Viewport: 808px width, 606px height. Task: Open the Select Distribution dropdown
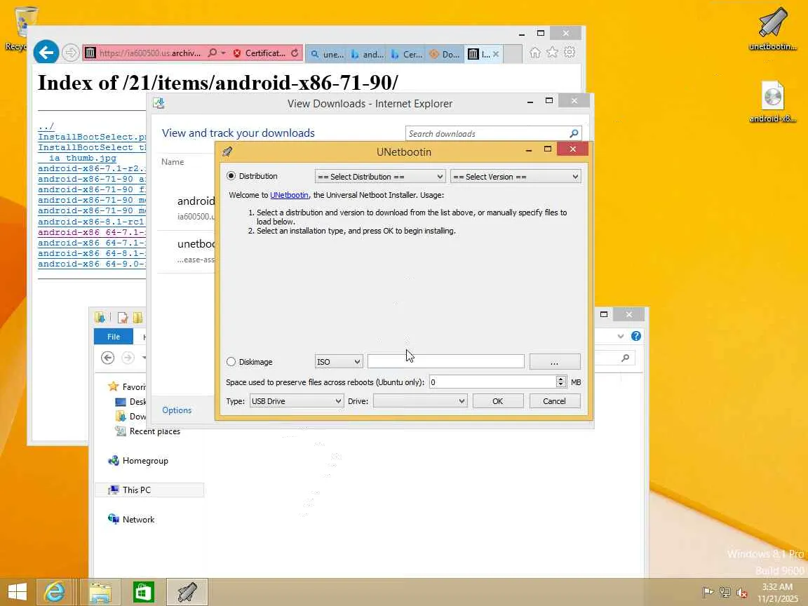379,177
